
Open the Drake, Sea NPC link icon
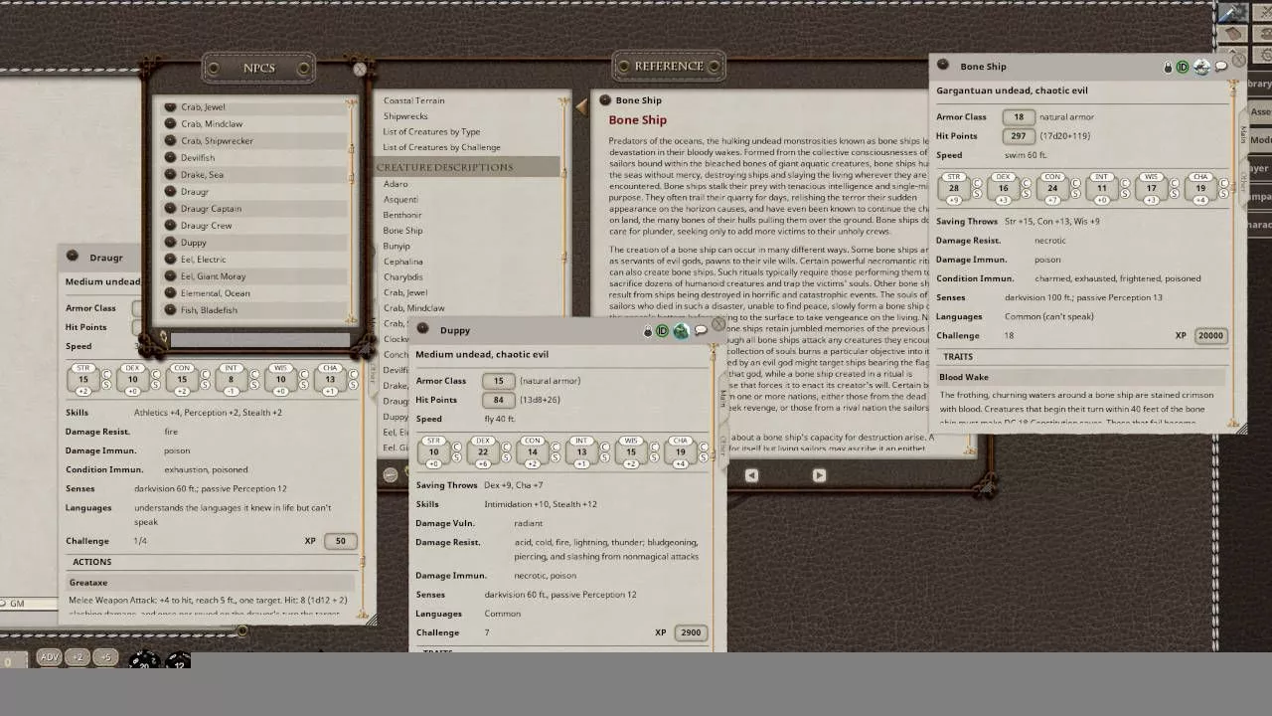point(170,174)
